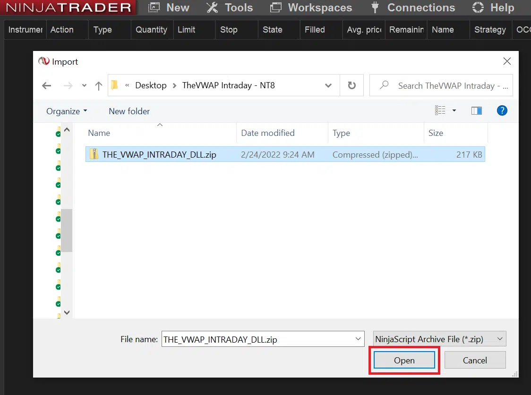
Task: Click the New folder button
Action: (x=129, y=111)
